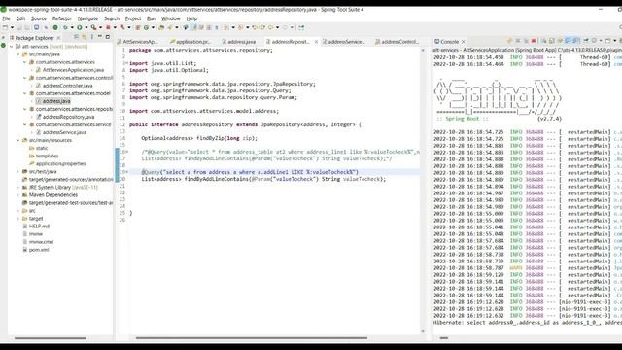Select application.properties in Package Explorer
Image resolution: width=622 pixels, height=350 pixels.
click(60, 163)
